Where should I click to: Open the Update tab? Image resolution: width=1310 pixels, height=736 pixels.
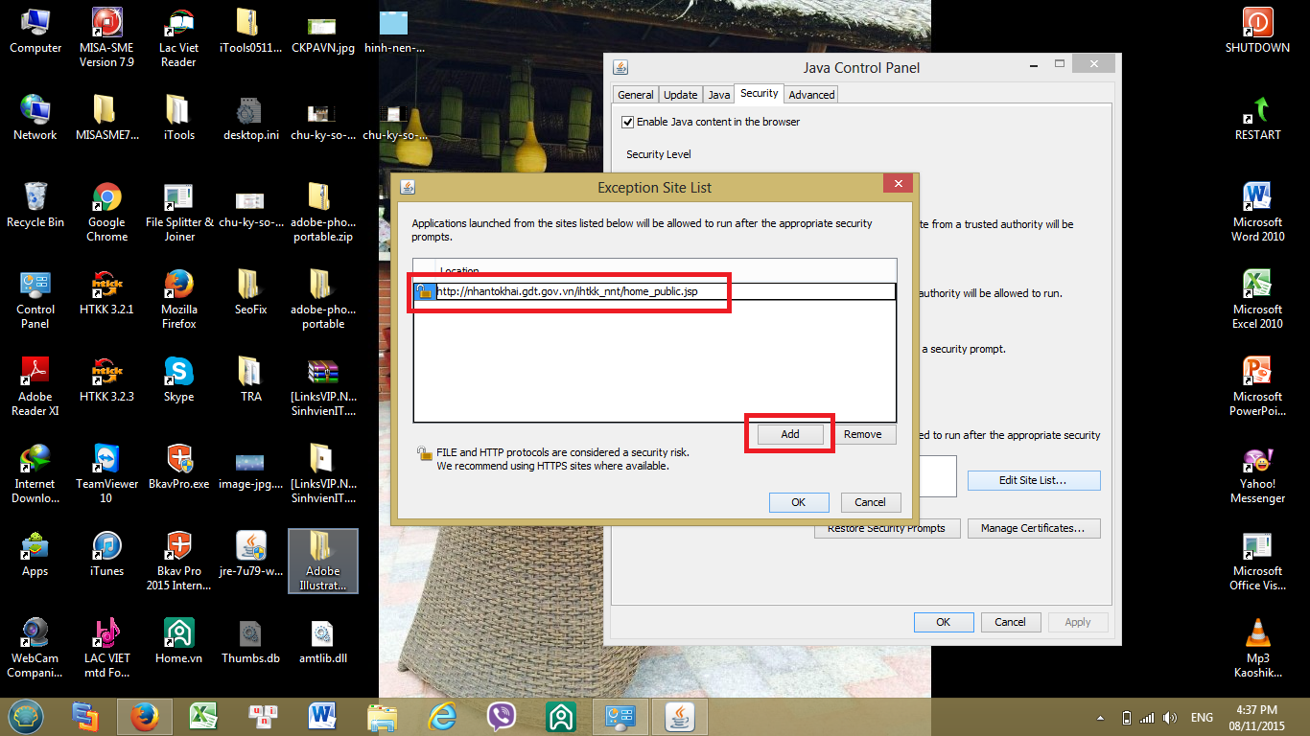click(680, 95)
